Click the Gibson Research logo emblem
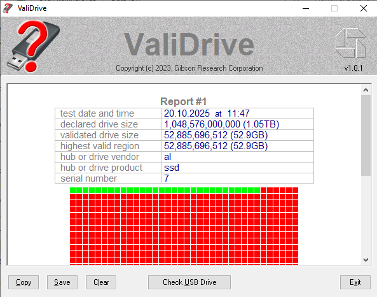This screenshot has width=377, height=297. (350, 43)
